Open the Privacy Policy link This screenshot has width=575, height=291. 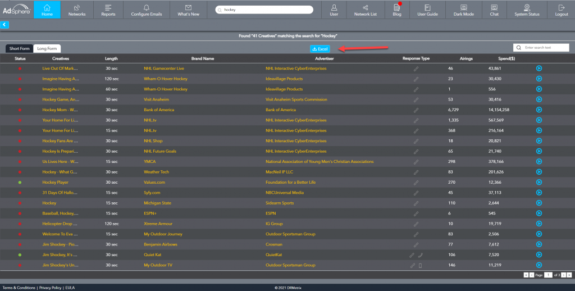(x=50, y=288)
